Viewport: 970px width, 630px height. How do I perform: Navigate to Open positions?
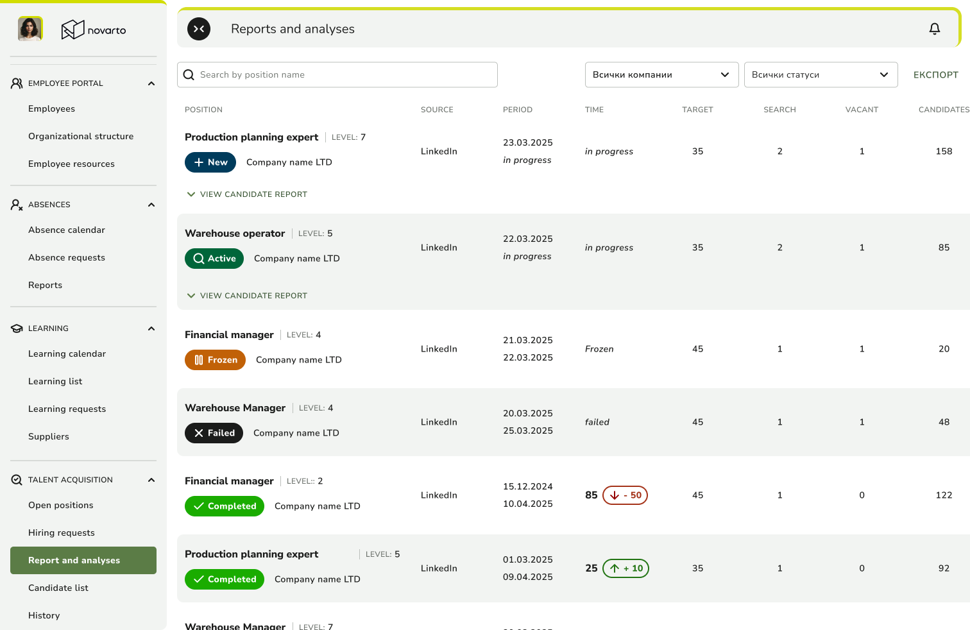61,506
